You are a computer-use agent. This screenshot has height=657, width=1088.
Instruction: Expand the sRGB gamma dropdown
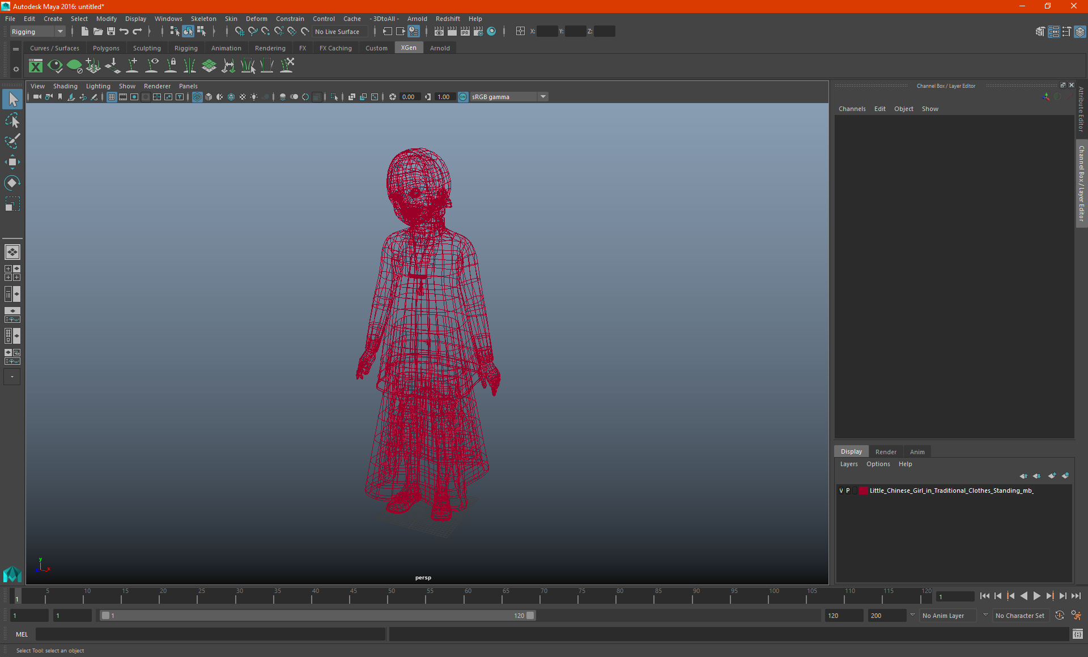coord(544,96)
